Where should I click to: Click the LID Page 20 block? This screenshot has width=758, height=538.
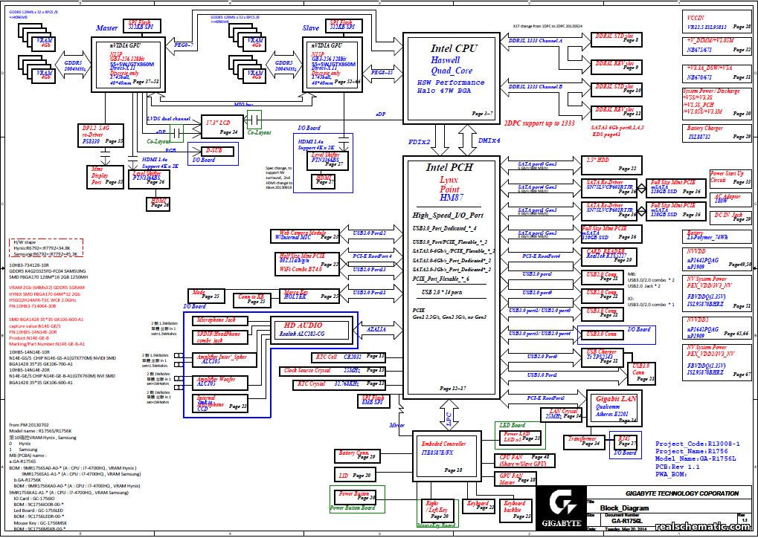pyautogui.click(x=357, y=476)
